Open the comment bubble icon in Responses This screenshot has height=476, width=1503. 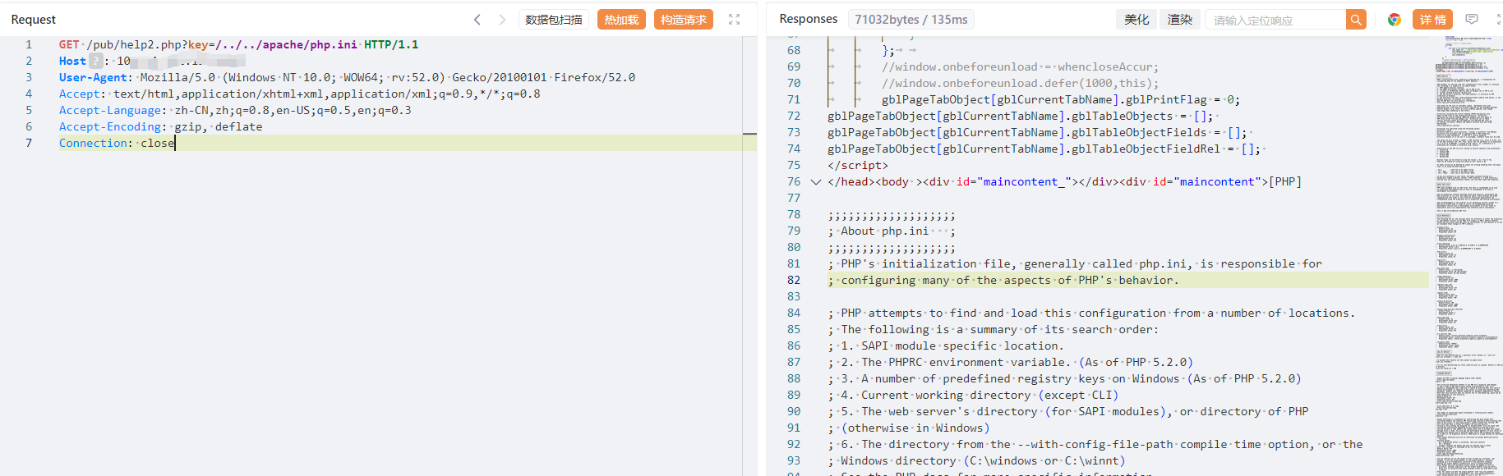click(1472, 20)
